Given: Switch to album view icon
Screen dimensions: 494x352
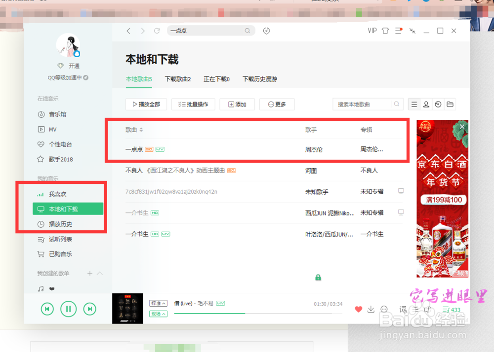Looking at the screenshot, I should coord(438,105).
